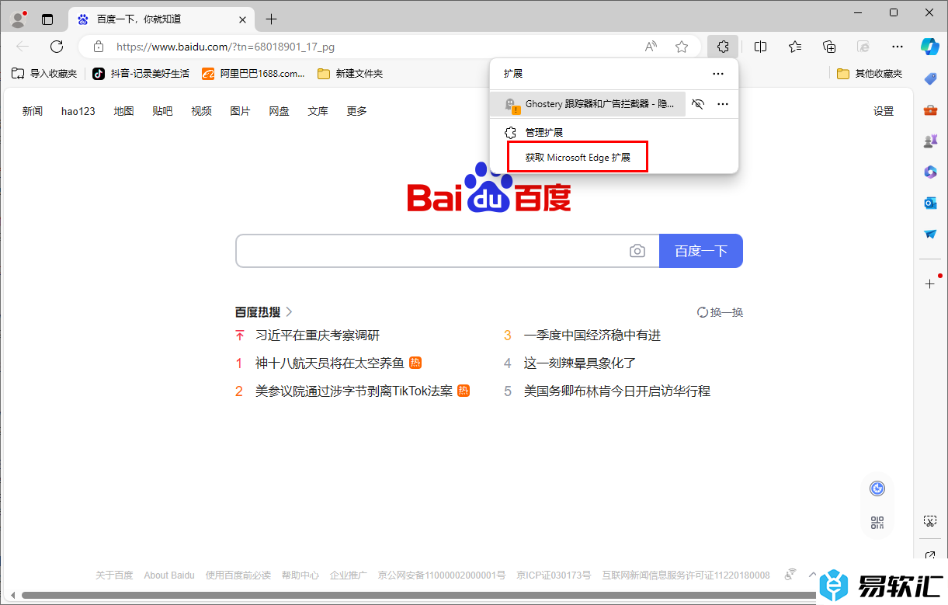Go to Baidu 文库 link
The image size is (948, 605).
[318, 111]
